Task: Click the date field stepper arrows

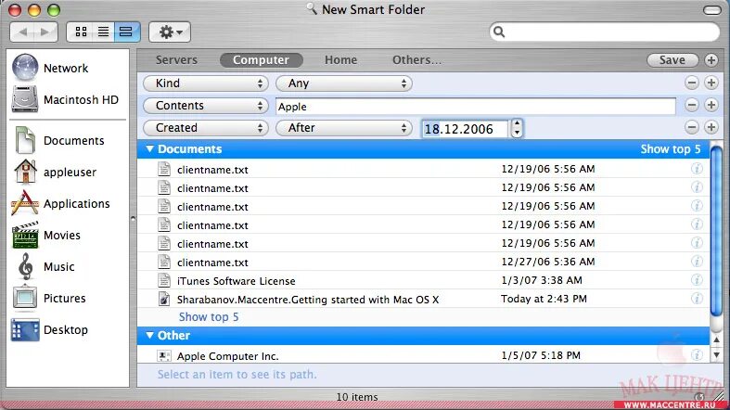Action: [x=517, y=128]
